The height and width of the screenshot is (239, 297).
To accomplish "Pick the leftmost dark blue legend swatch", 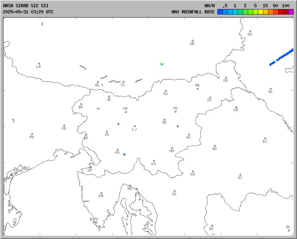I will click(220, 12).
